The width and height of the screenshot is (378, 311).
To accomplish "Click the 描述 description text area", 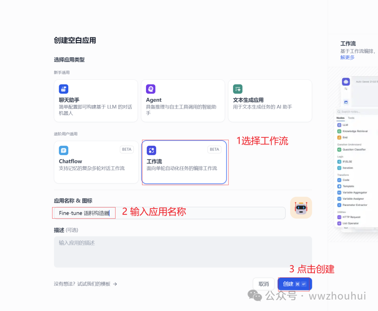I will click(183, 252).
